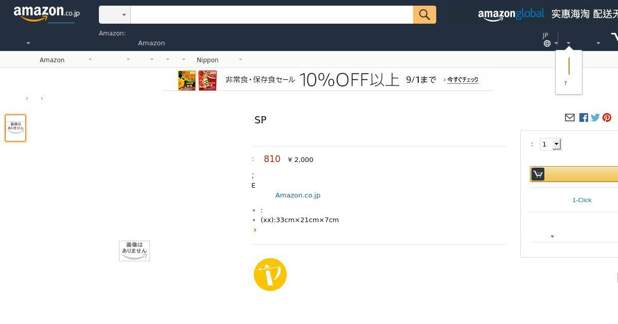The image size is (618, 324).
Task: Share product on Pinterest
Action: tap(607, 118)
